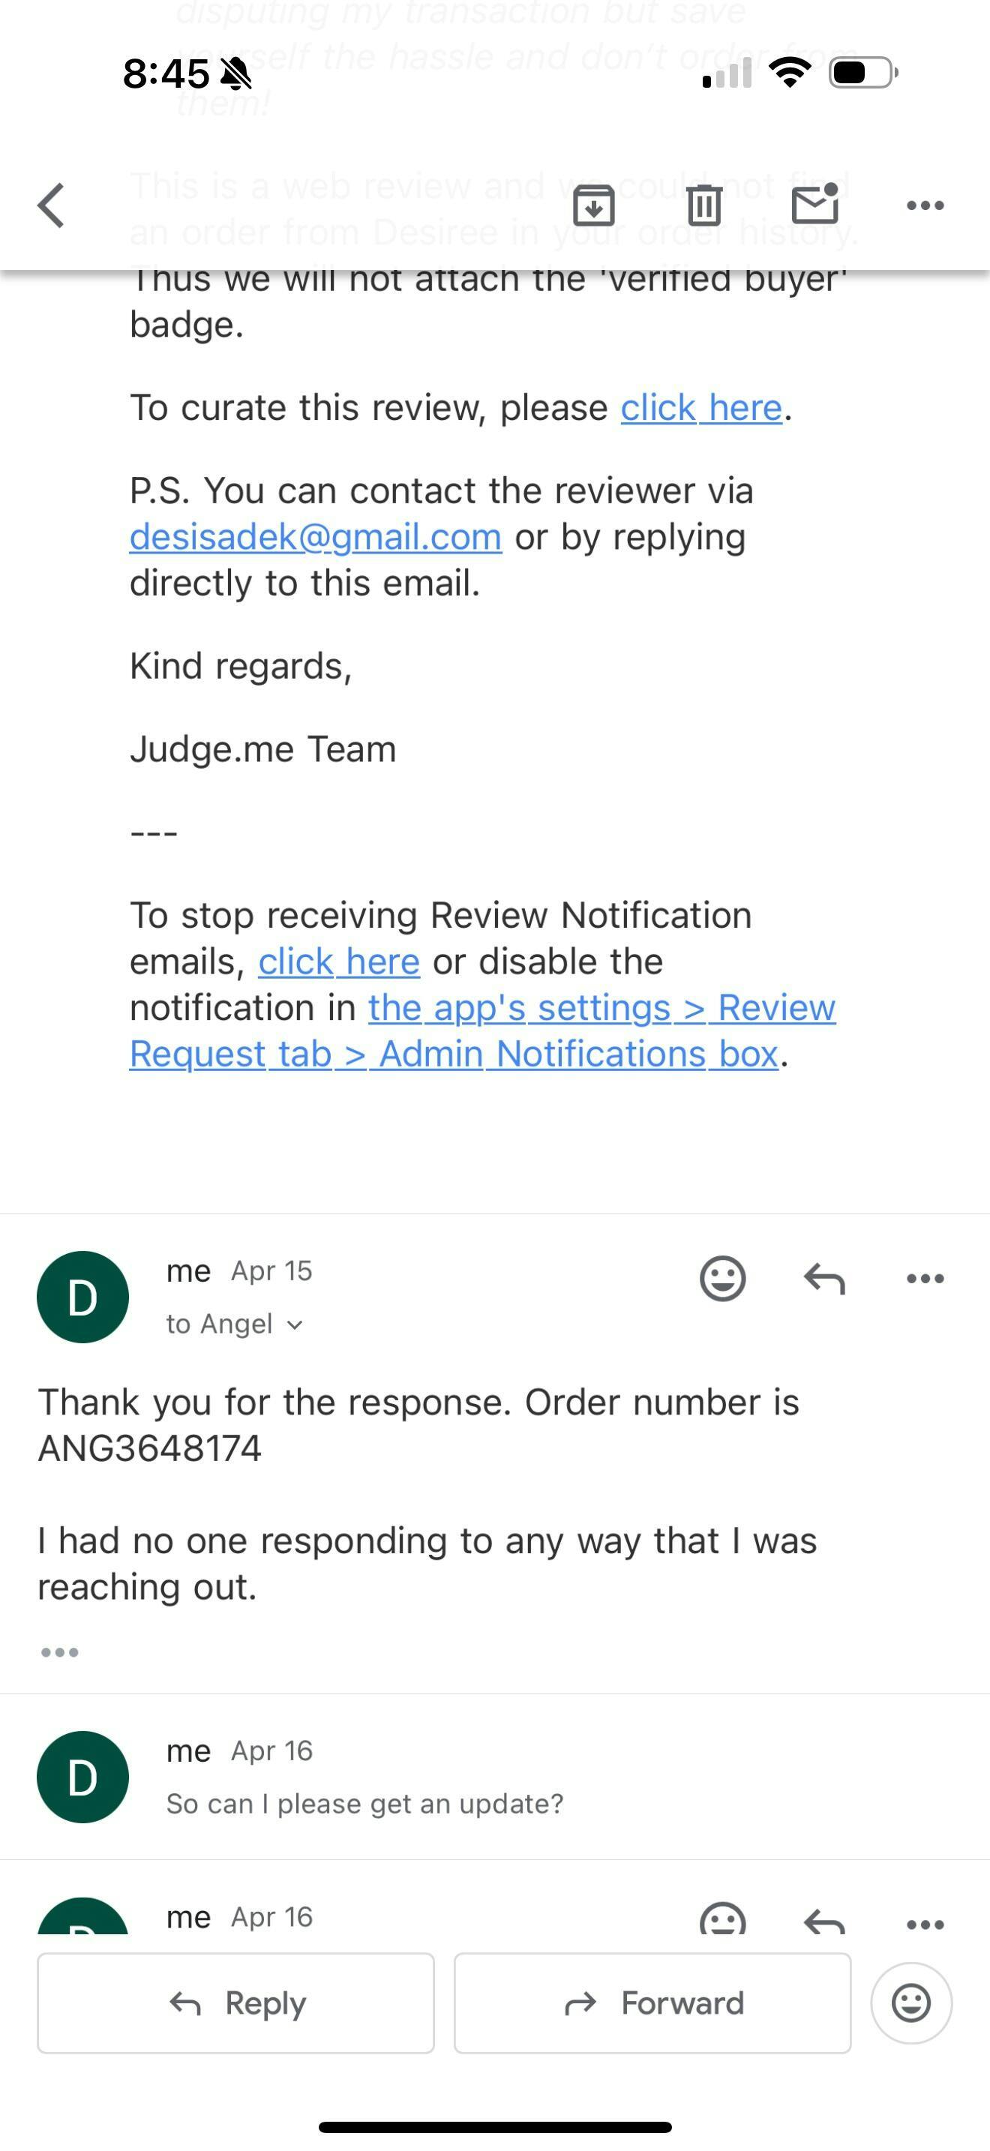The height and width of the screenshot is (2151, 990).
Task: Go back using the back arrow
Action: pyautogui.click(x=52, y=205)
